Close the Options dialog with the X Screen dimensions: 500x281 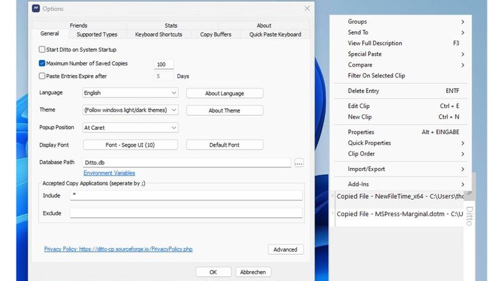[x=307, y=9]
